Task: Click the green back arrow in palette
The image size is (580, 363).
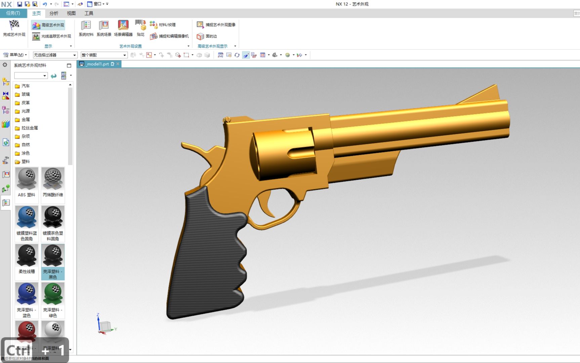Action: 54,76
